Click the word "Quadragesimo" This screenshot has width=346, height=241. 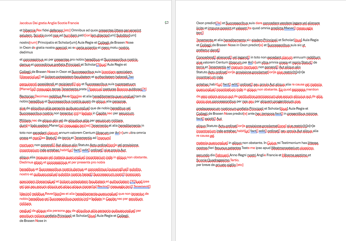tap(218, 160)
